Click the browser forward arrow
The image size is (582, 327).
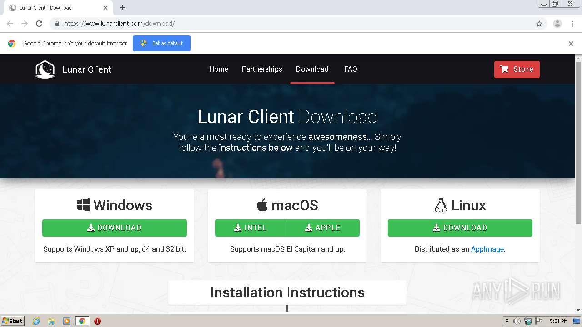[25, 24]
